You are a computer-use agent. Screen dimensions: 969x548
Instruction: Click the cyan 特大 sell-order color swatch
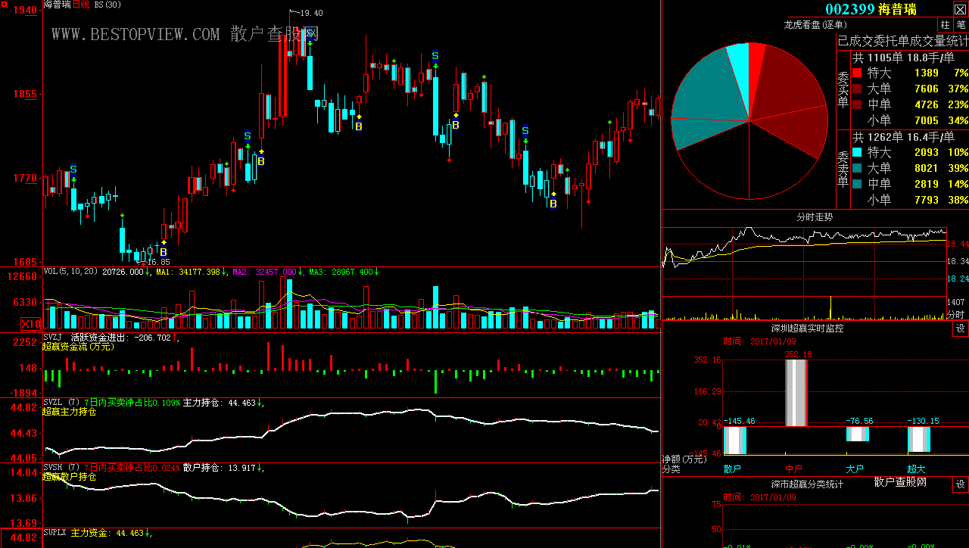[857, 152]
